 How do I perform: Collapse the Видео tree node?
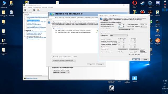pyautogui.click(x=24, y=15)
